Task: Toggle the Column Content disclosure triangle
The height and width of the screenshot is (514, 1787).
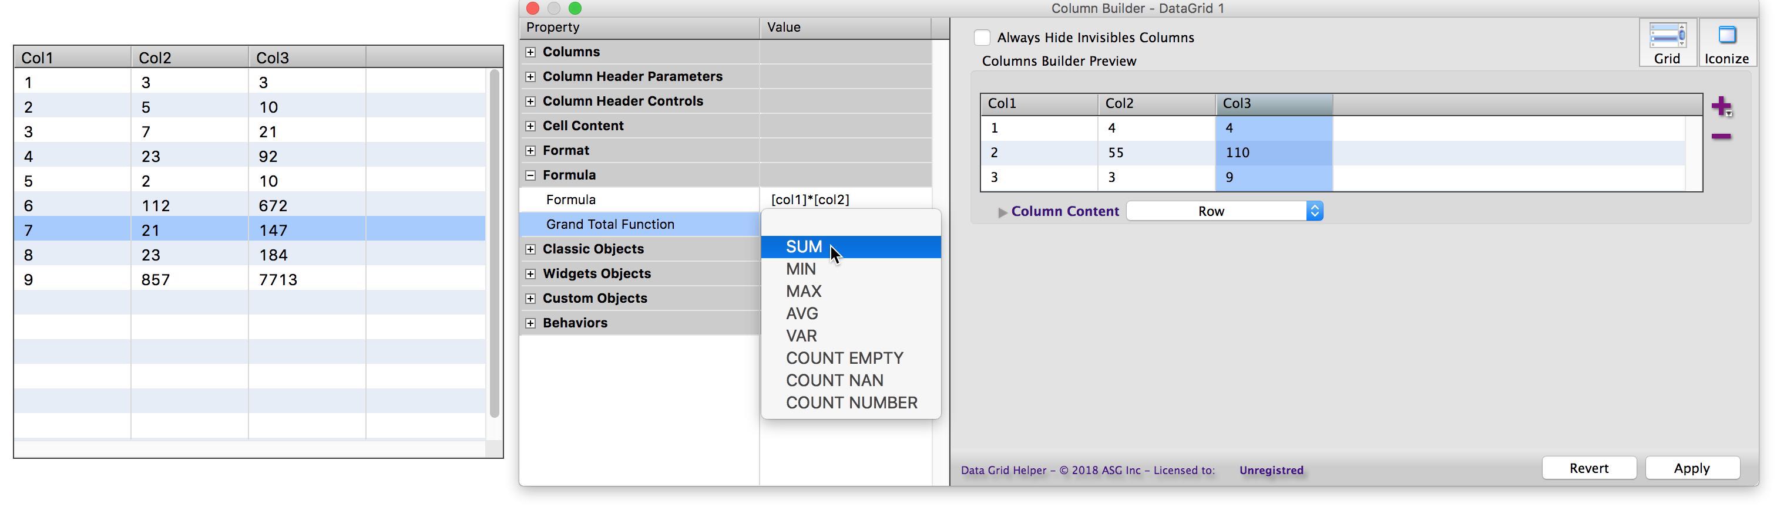Action: (x=1002, y=212)
